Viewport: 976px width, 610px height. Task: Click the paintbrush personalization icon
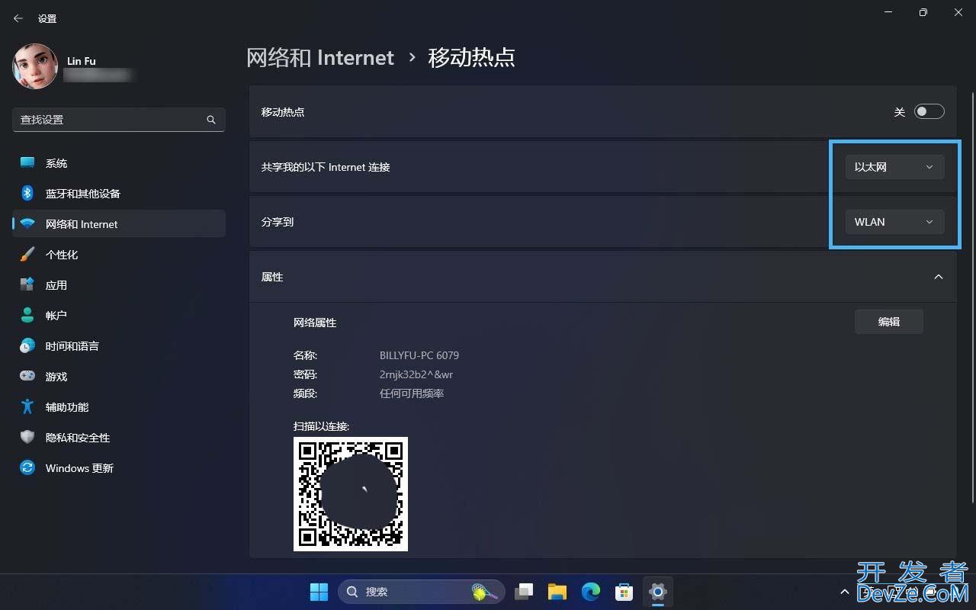(x=27, y=255)
